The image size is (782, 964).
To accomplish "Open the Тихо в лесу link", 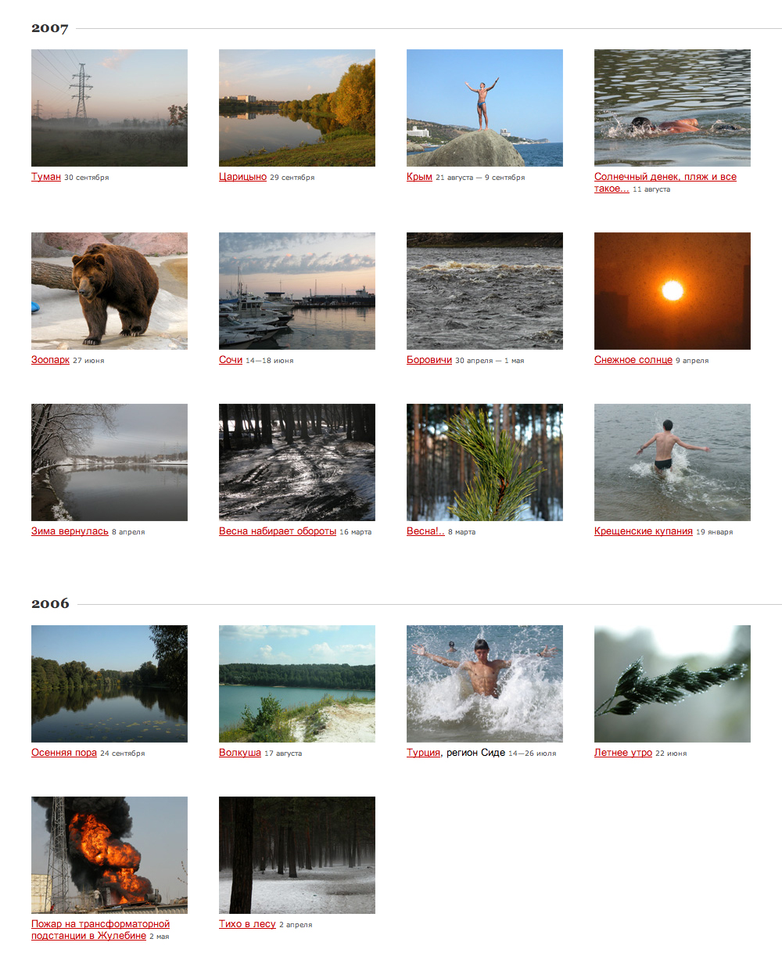I will pos(247,924).
